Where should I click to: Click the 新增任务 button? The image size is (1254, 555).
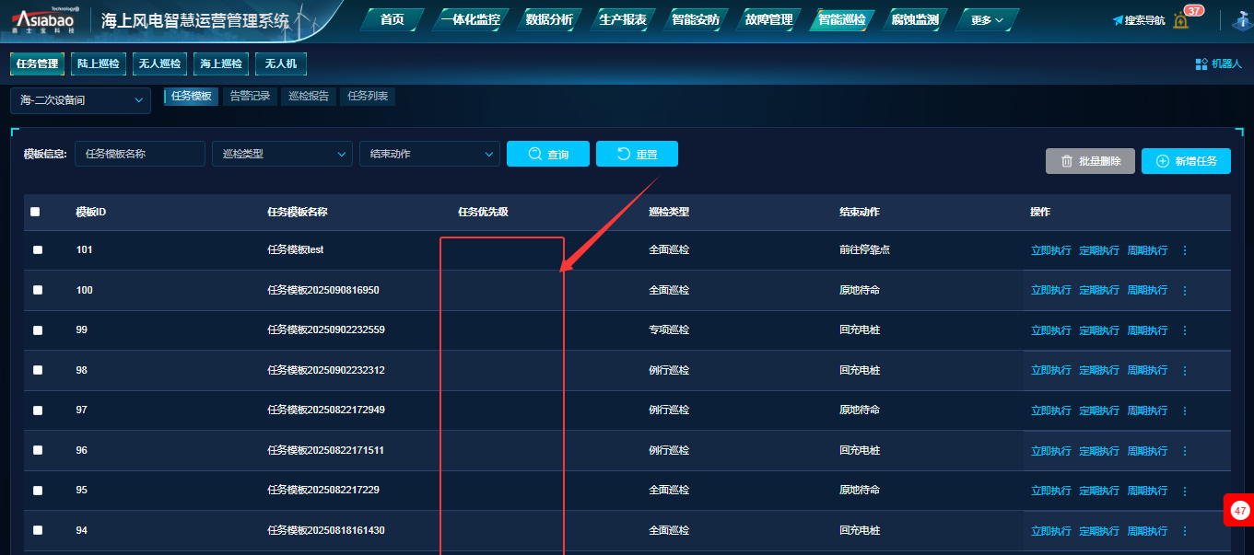[1186, 161]
